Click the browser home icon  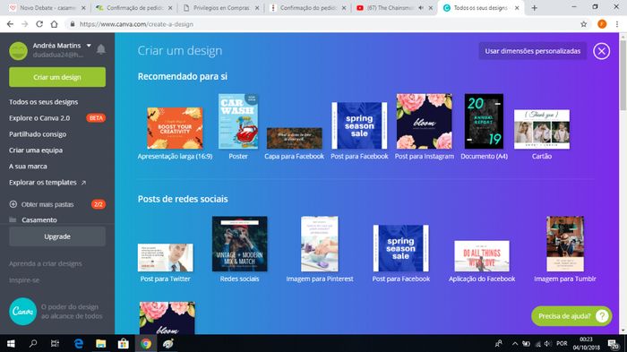click(x=54, y=24)
